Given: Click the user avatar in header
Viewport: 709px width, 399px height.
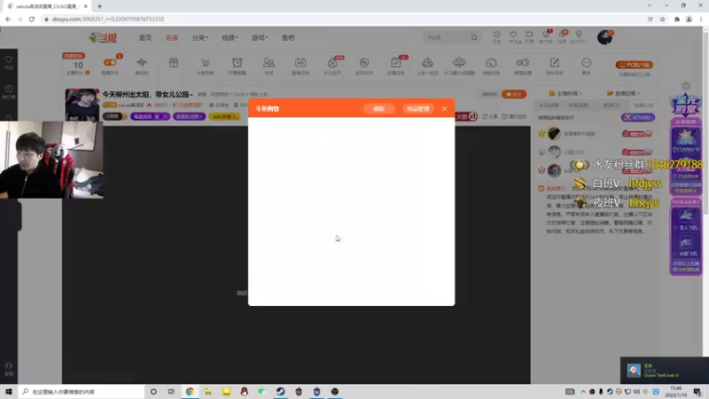Looking at the screenshot, I should [604, 37].
